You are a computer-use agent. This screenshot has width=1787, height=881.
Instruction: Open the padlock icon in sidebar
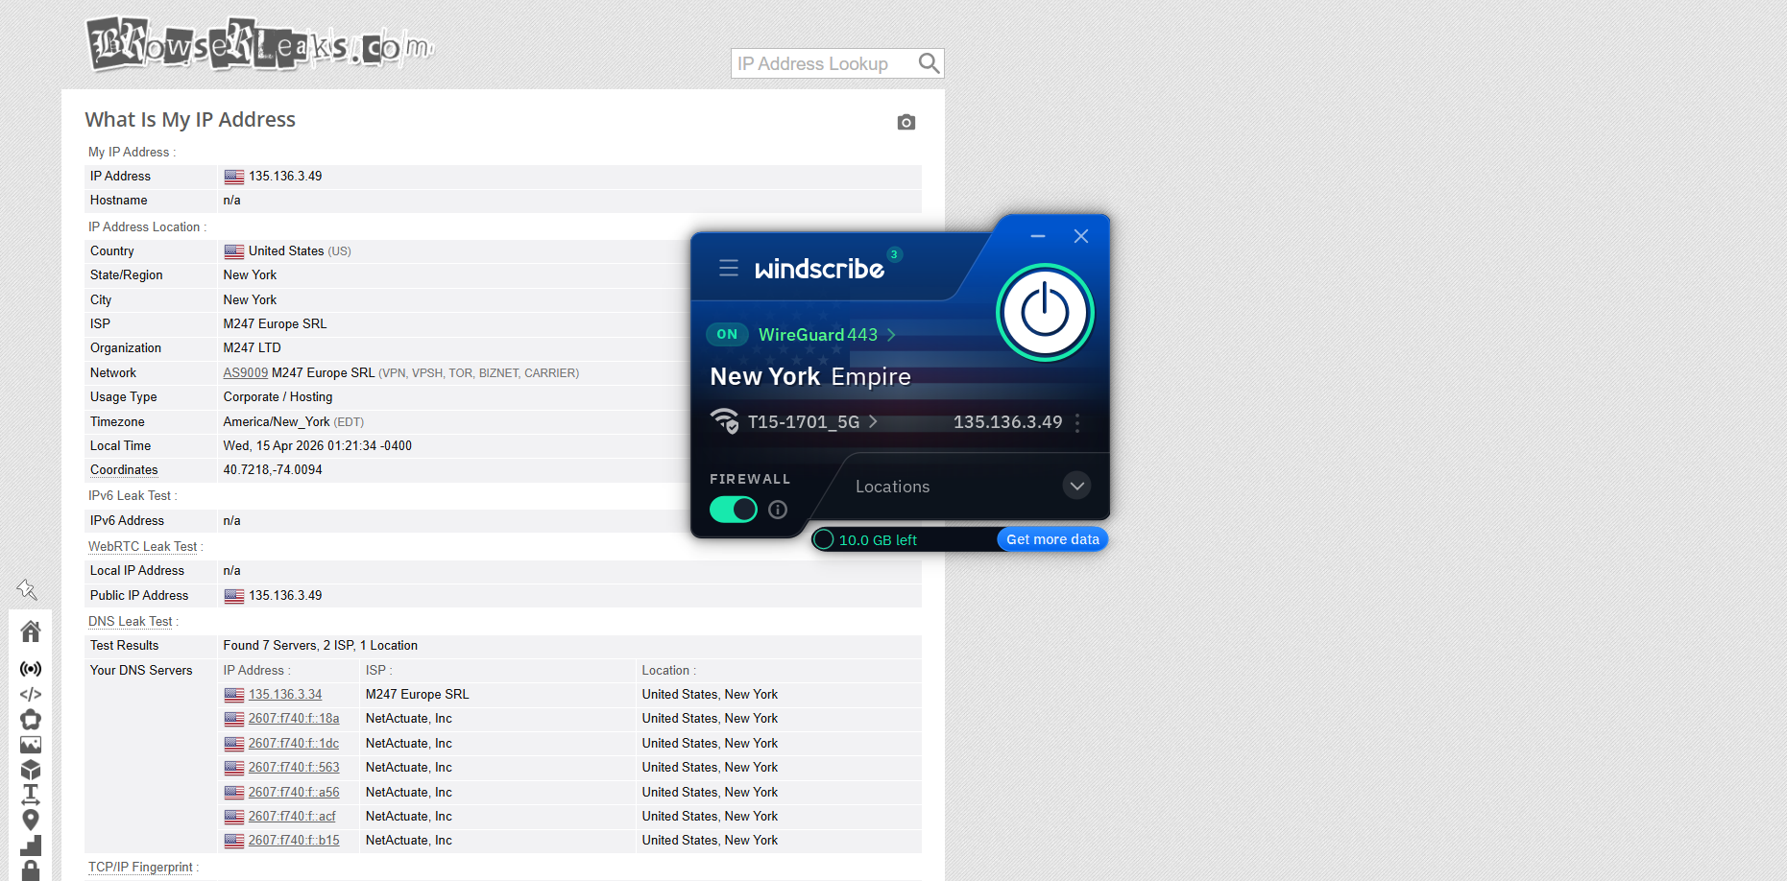[31, 870]
